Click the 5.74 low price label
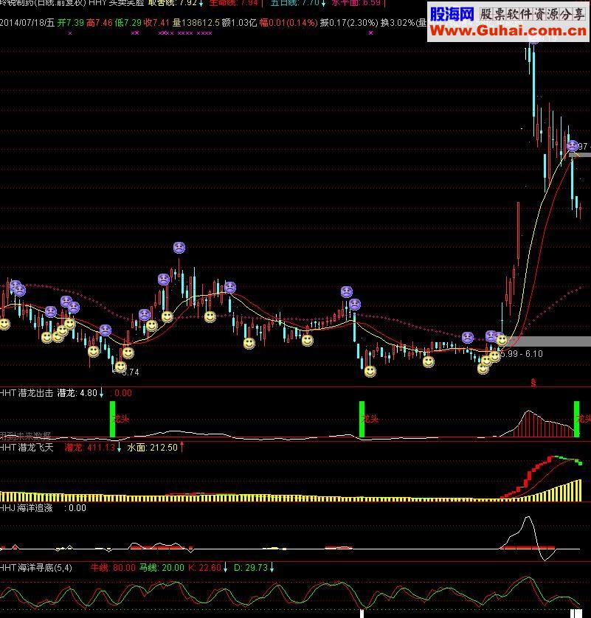 pyautogui.click(x=131, y=372)
